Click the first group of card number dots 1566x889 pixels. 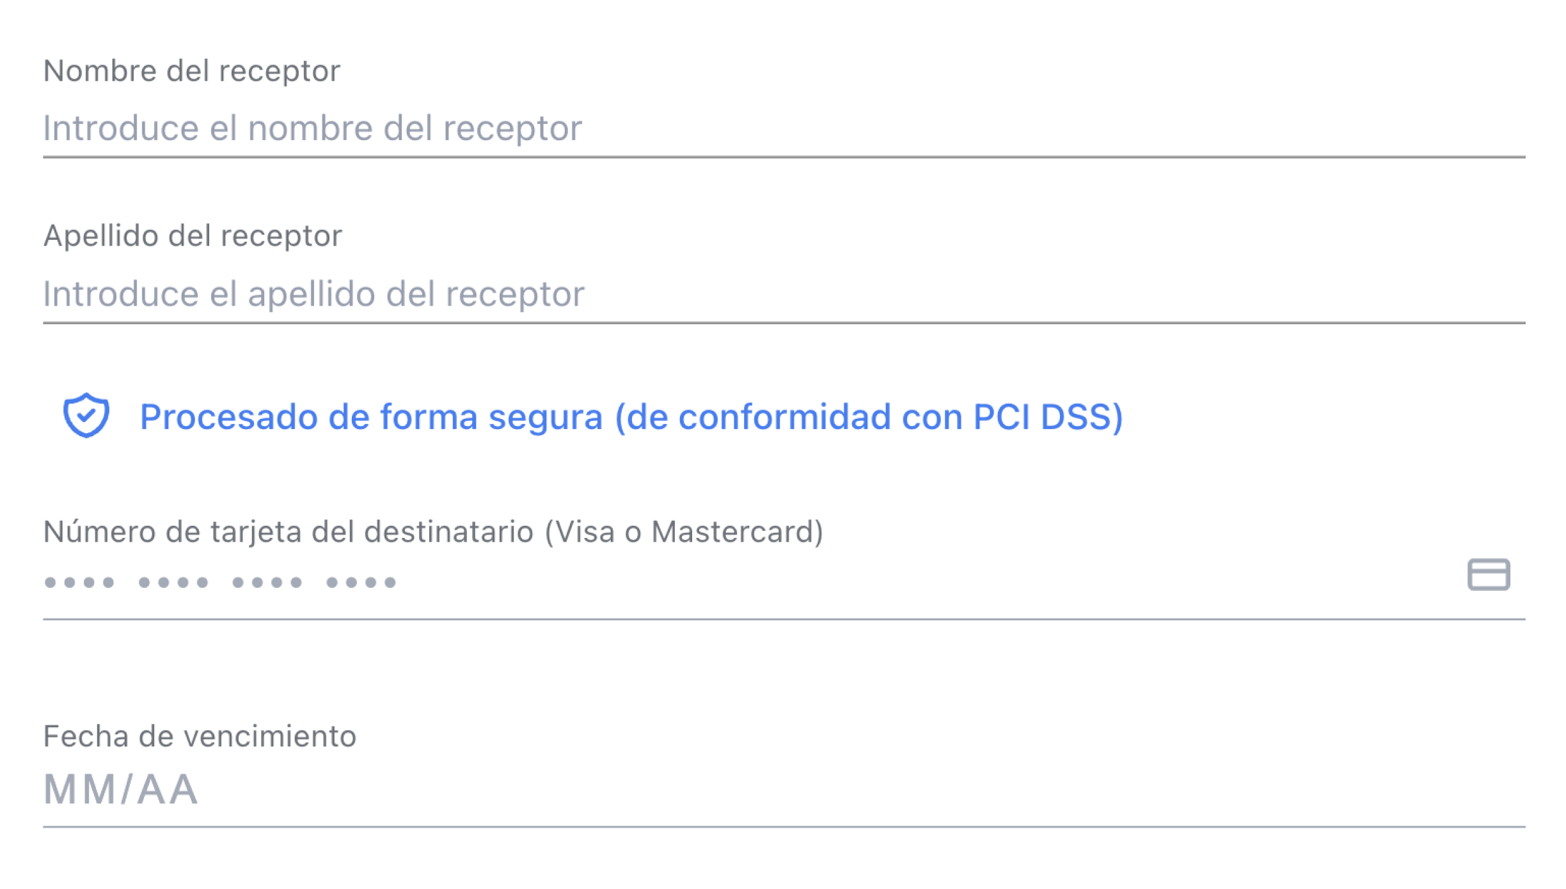click(79, 582)
